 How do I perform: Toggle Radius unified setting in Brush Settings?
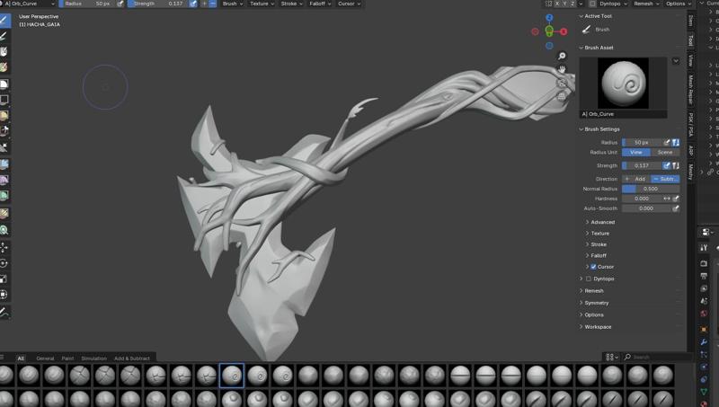676,143
